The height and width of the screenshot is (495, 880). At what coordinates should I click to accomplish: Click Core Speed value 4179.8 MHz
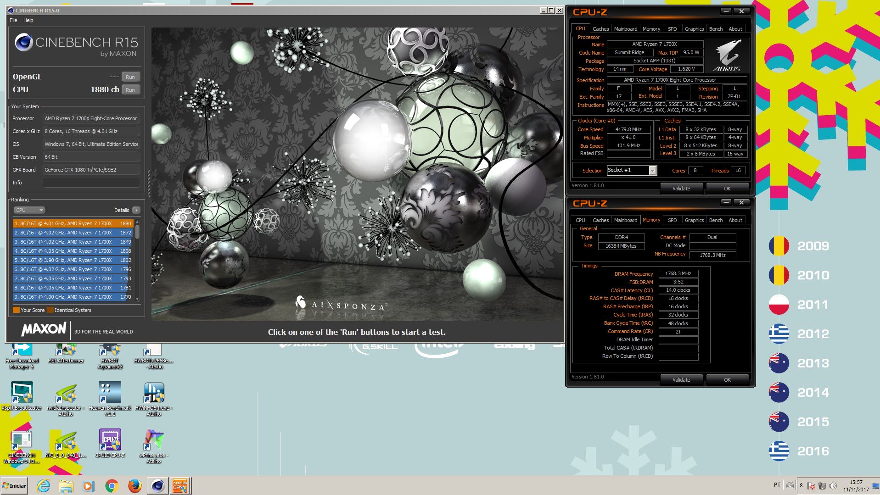click(628, 129)
